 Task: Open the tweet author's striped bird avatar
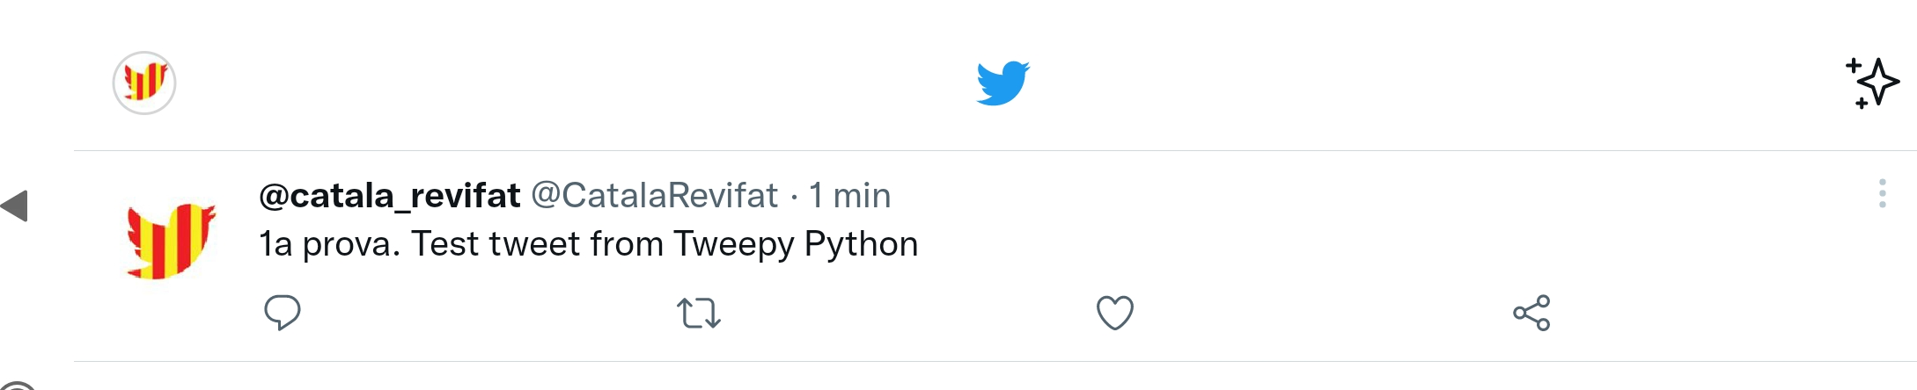click(x=171, y=241)
